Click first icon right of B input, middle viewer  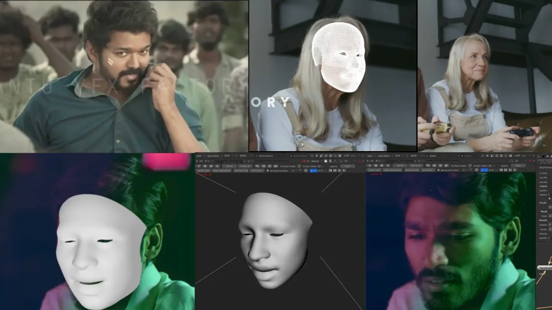[x=312, y=156]
